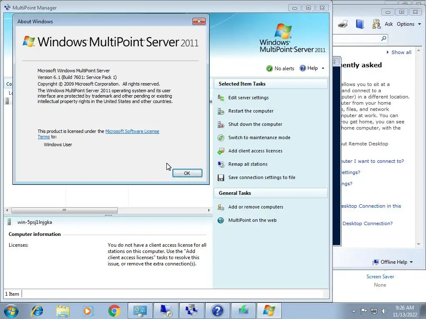Click Add or remove computers task
Image resolution: width=426 pixels, height=319 pixels.
[x=256, y=207]
